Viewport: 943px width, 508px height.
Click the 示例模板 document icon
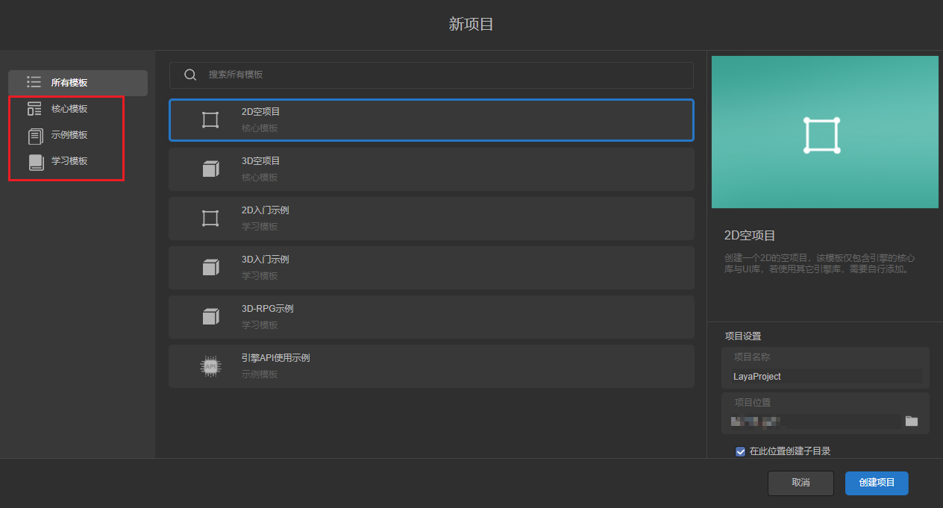click(x=35, y=136)
